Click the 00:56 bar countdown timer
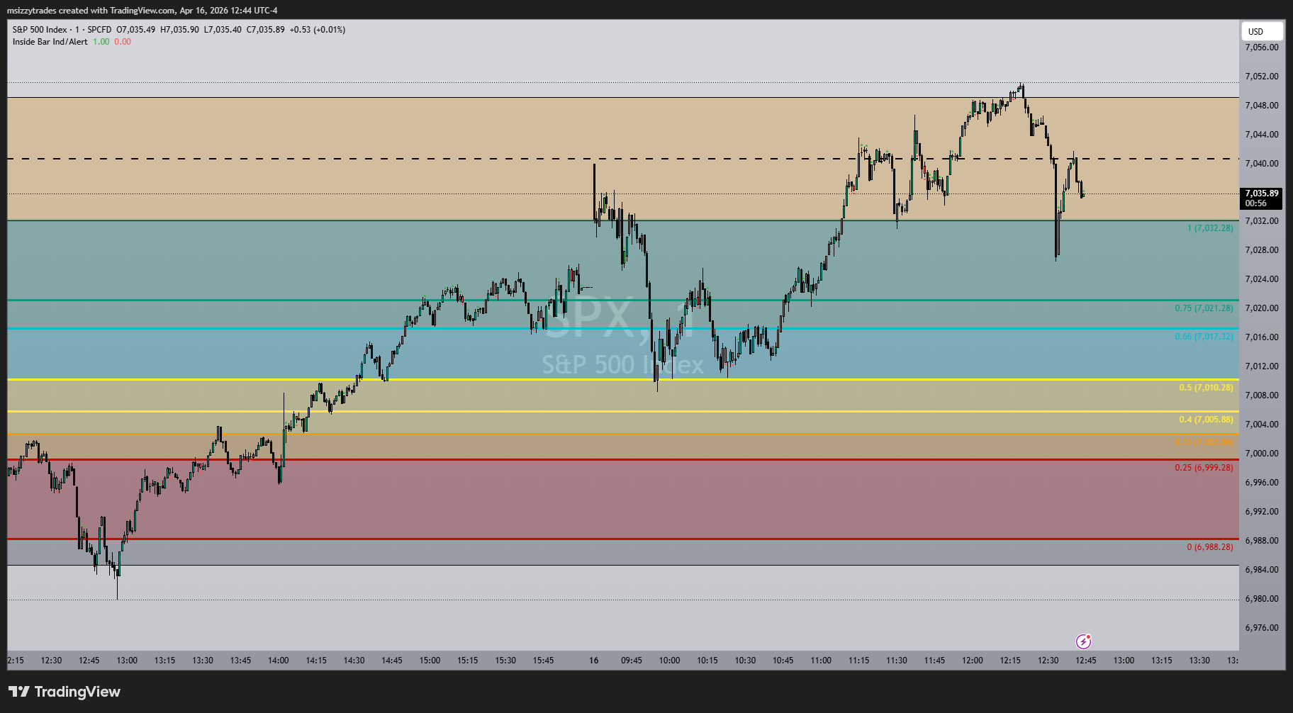The image size is (1293, 713). click(x=1256, y=203)
